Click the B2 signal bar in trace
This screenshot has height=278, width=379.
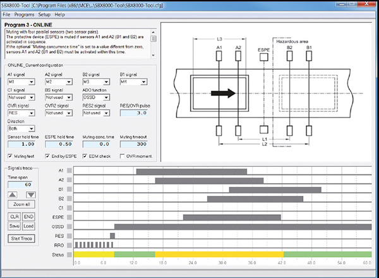[255, 199]
